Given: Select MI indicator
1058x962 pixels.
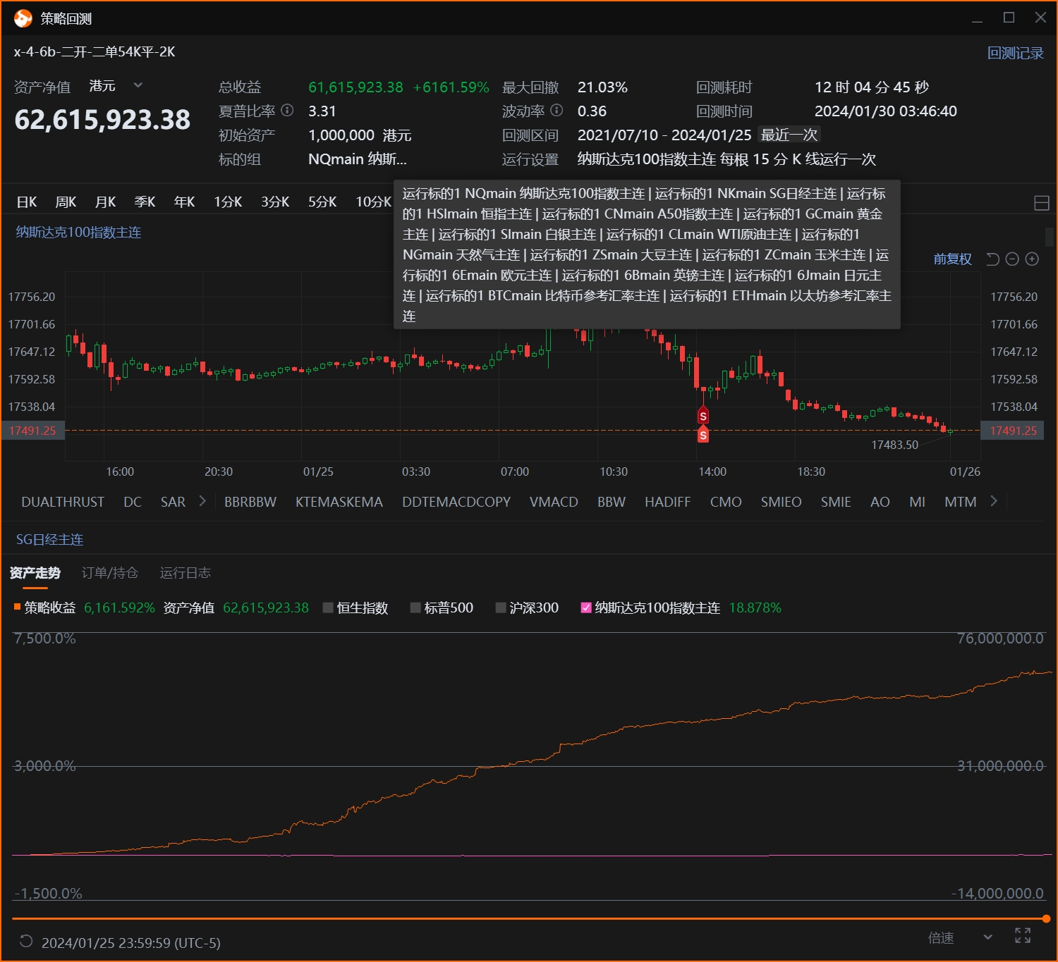Looking at the screenshot, I should [917, 502].
